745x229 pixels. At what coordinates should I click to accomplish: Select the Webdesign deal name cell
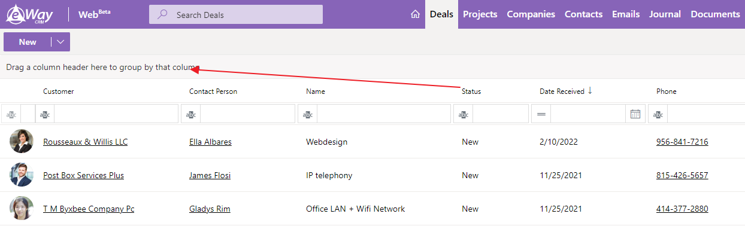(326, 142)
